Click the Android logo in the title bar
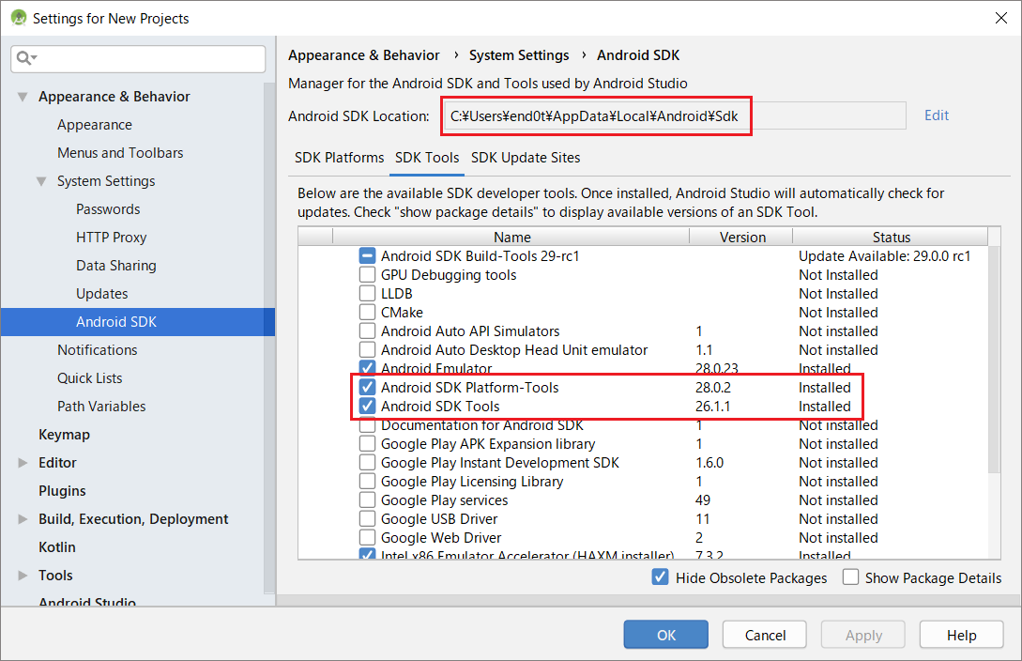The width and height of the screenshot is (1022, 661). (x=17, y=17)
